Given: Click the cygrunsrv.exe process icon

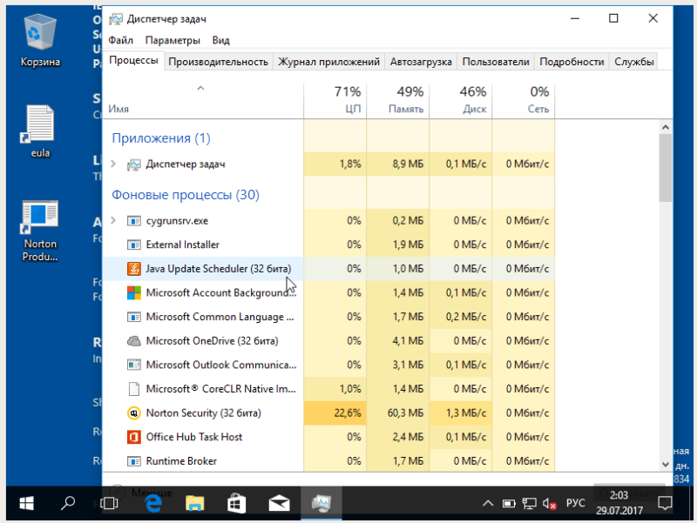Looking at the screenshot, I should [x=134, y=221].
